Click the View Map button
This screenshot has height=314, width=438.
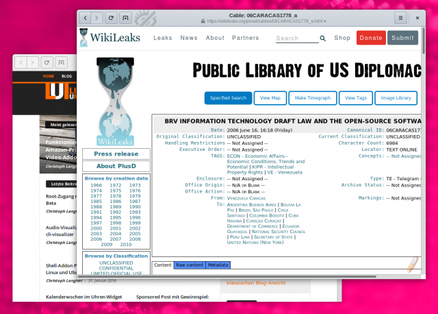pyautogui.click(x=270, y=98)
